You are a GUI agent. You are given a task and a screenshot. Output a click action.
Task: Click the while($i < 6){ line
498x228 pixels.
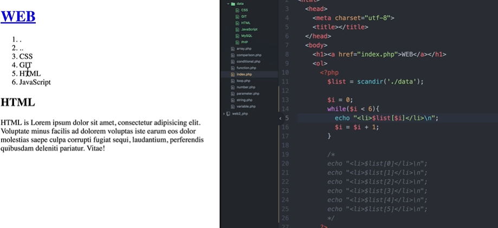353,109
